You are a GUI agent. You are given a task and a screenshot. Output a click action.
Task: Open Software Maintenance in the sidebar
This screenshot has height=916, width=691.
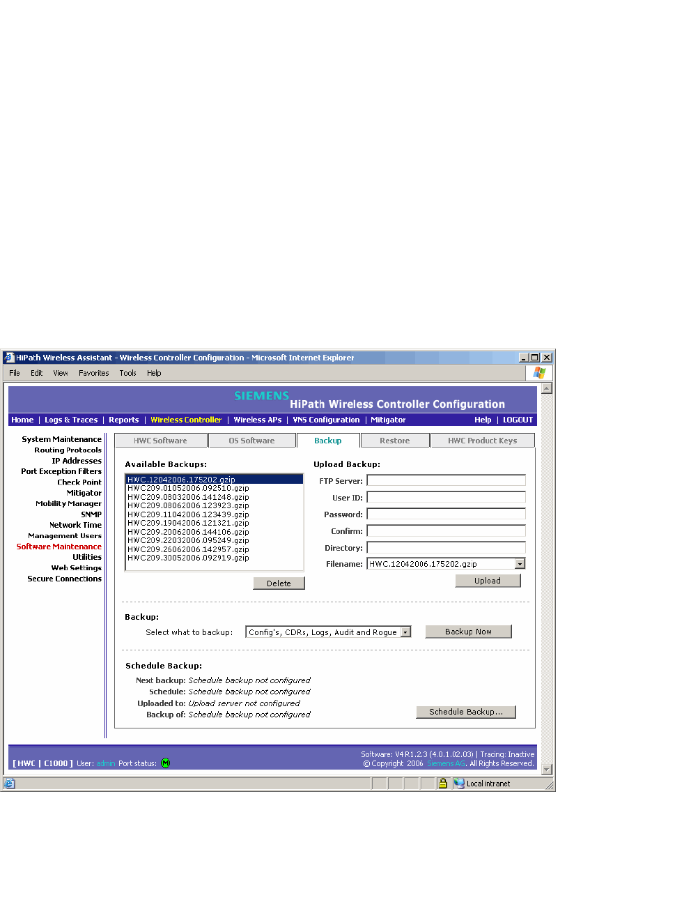tap(59, 547)
